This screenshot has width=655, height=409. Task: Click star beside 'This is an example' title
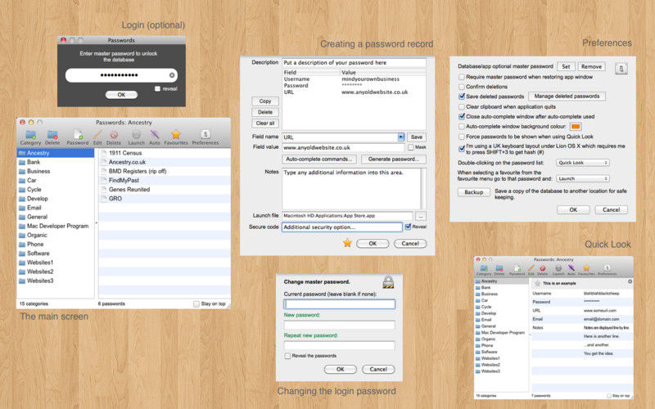[537, 283]
